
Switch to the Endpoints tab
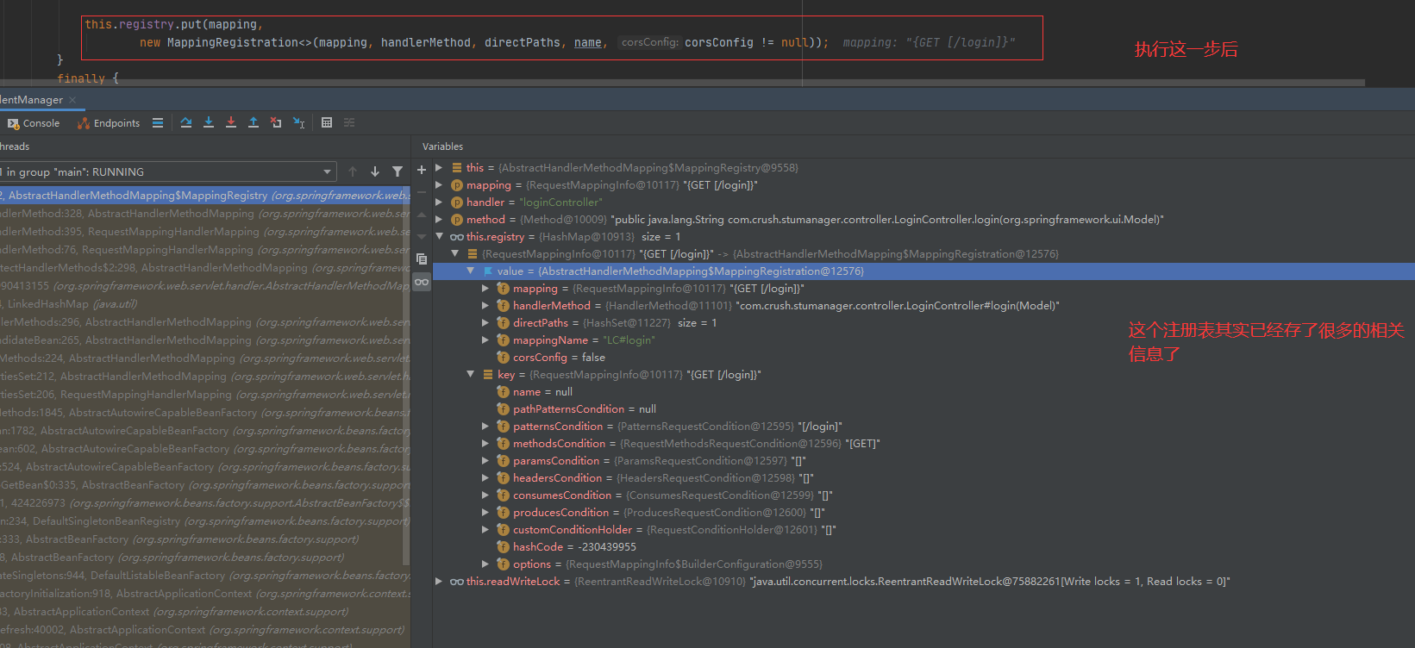point(109,123)
